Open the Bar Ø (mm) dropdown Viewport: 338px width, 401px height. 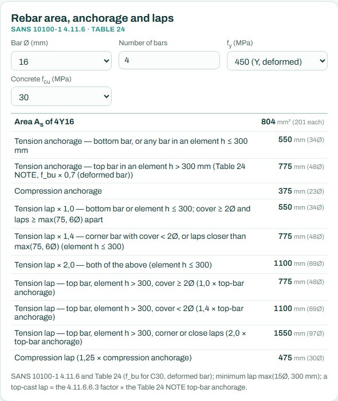click(x=61, y=61)
